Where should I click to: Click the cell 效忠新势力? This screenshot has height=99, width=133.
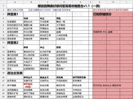point(64,58)
